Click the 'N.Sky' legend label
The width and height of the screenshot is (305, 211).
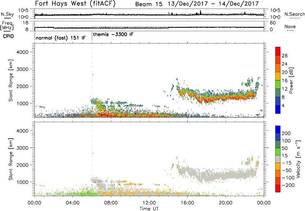pos(7,14)
